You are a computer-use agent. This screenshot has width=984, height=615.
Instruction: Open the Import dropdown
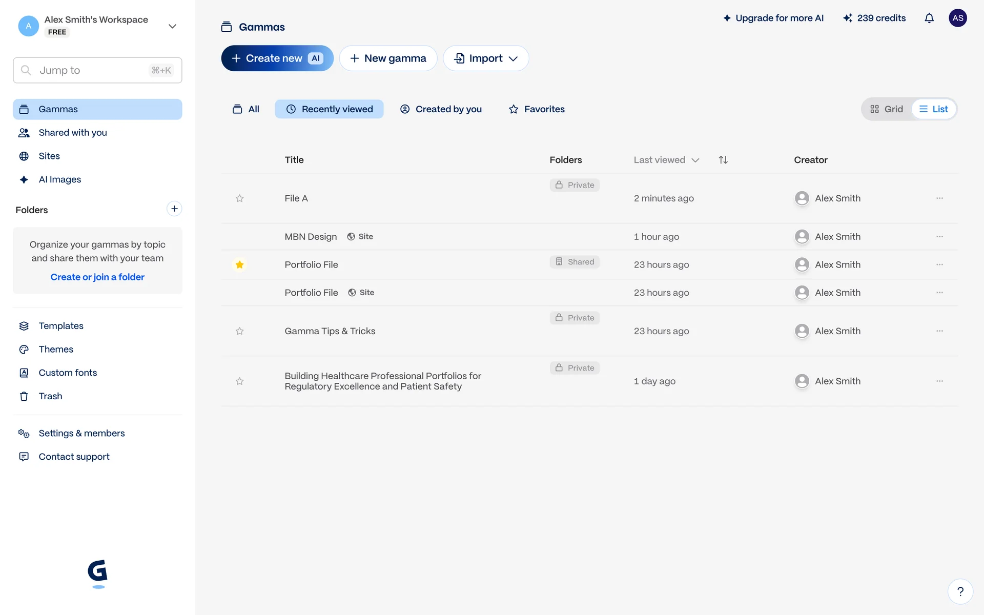point(485,58)
